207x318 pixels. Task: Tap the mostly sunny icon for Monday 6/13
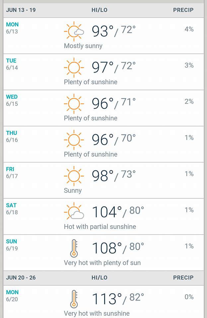tap(74, 31)
